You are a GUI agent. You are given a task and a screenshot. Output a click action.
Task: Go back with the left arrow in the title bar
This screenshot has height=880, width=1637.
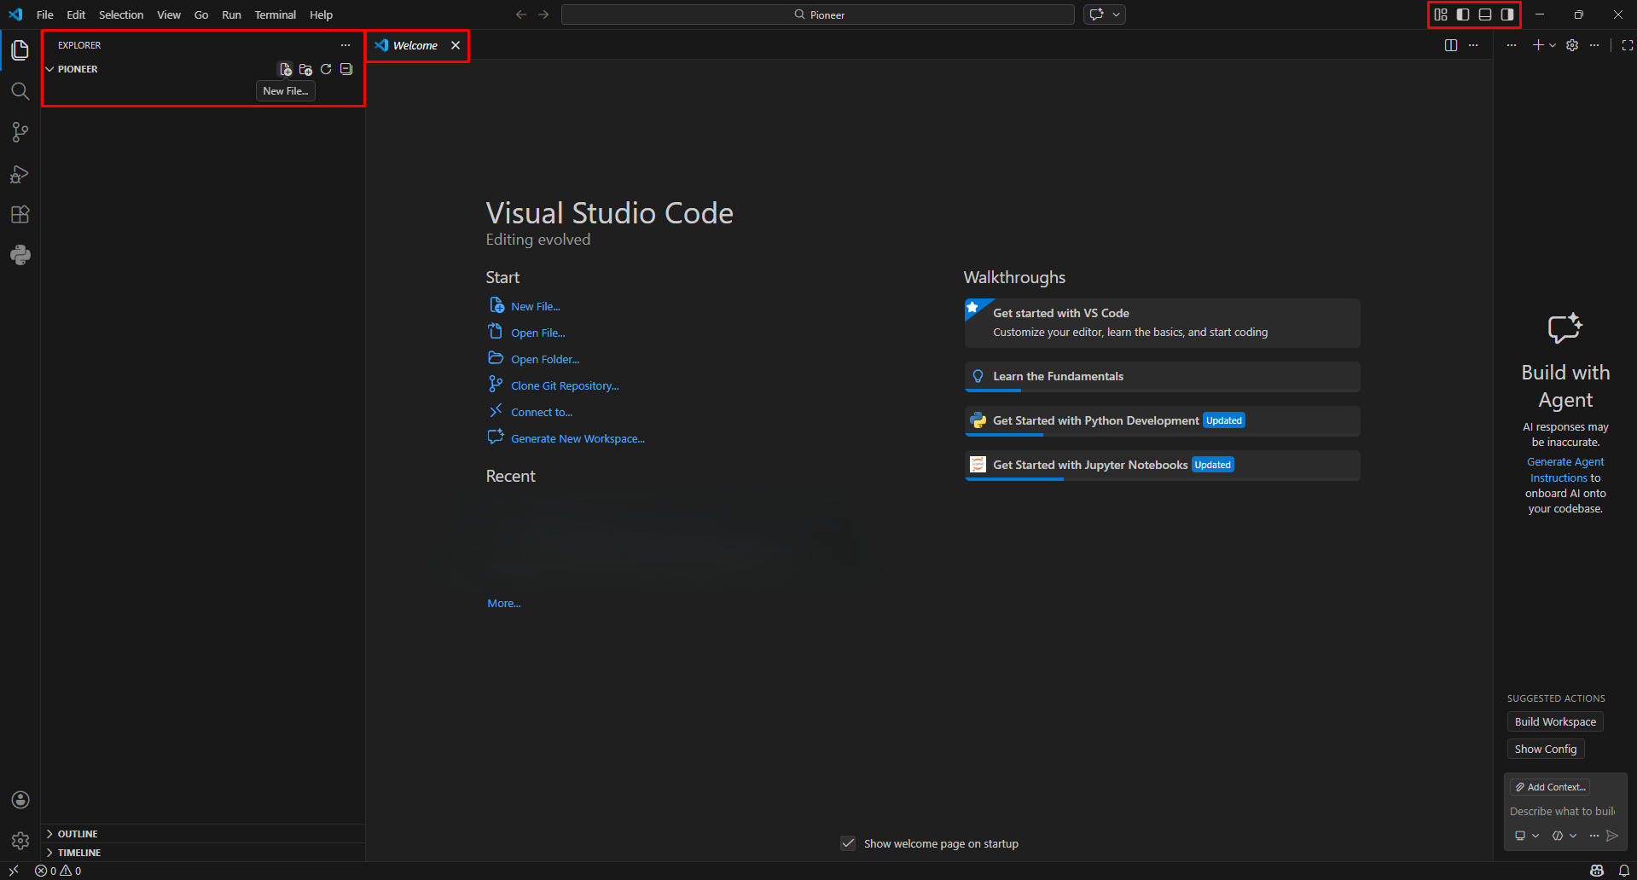pyautogui.click(x=521, y=14)
